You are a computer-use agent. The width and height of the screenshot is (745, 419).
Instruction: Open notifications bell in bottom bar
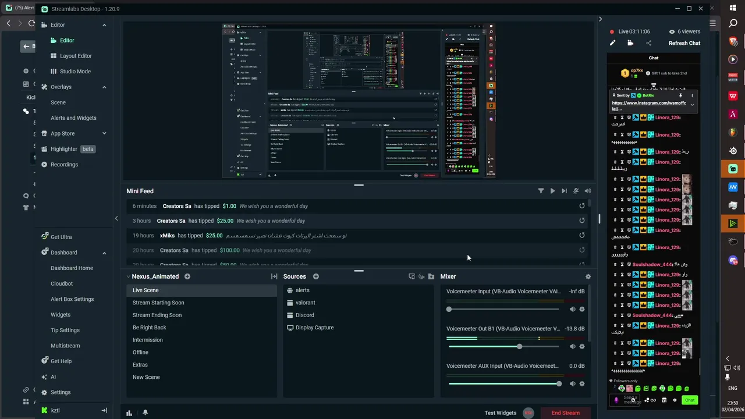click(145, 413)
